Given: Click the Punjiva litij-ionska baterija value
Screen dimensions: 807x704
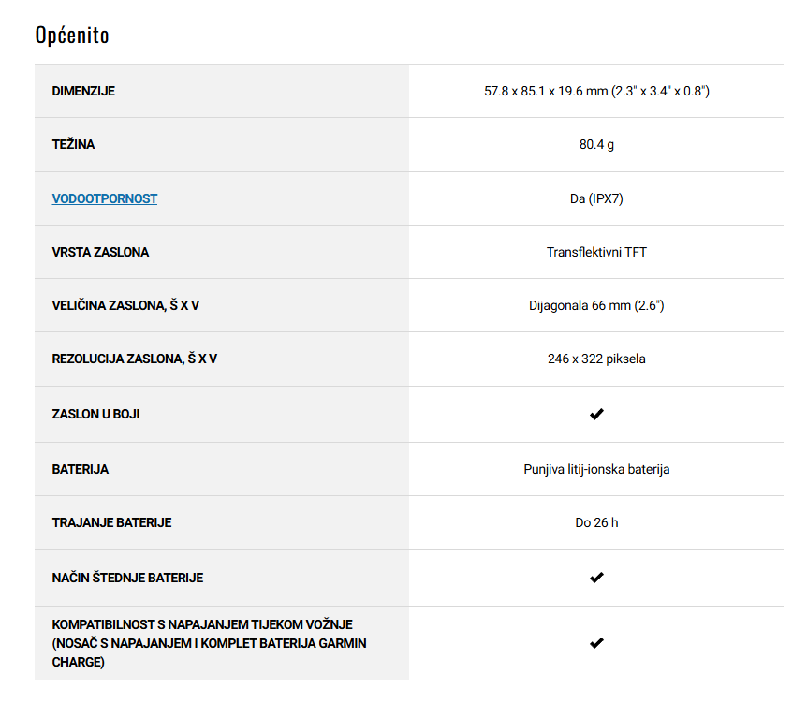Looking at the screenshot, I should pyautogui.click(x=596, y=469).
